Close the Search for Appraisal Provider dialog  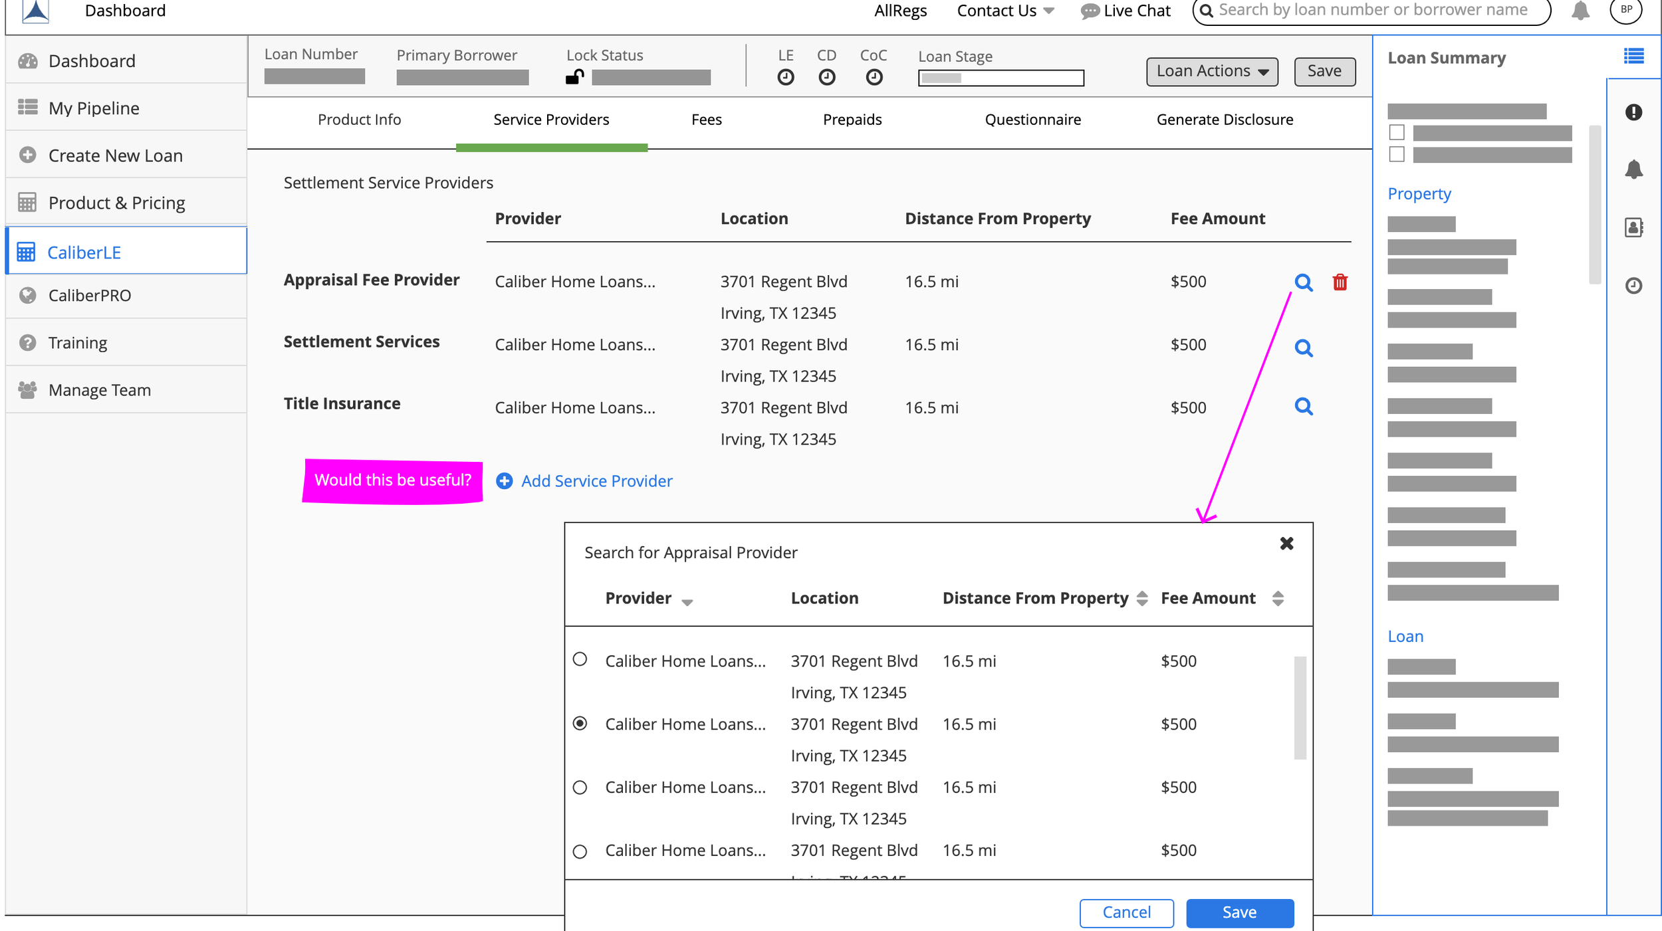pos(1286,544)
